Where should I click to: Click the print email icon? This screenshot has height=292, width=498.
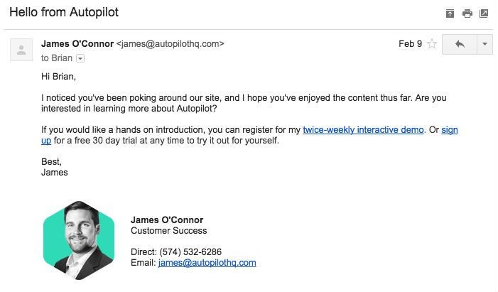point(467,13)
